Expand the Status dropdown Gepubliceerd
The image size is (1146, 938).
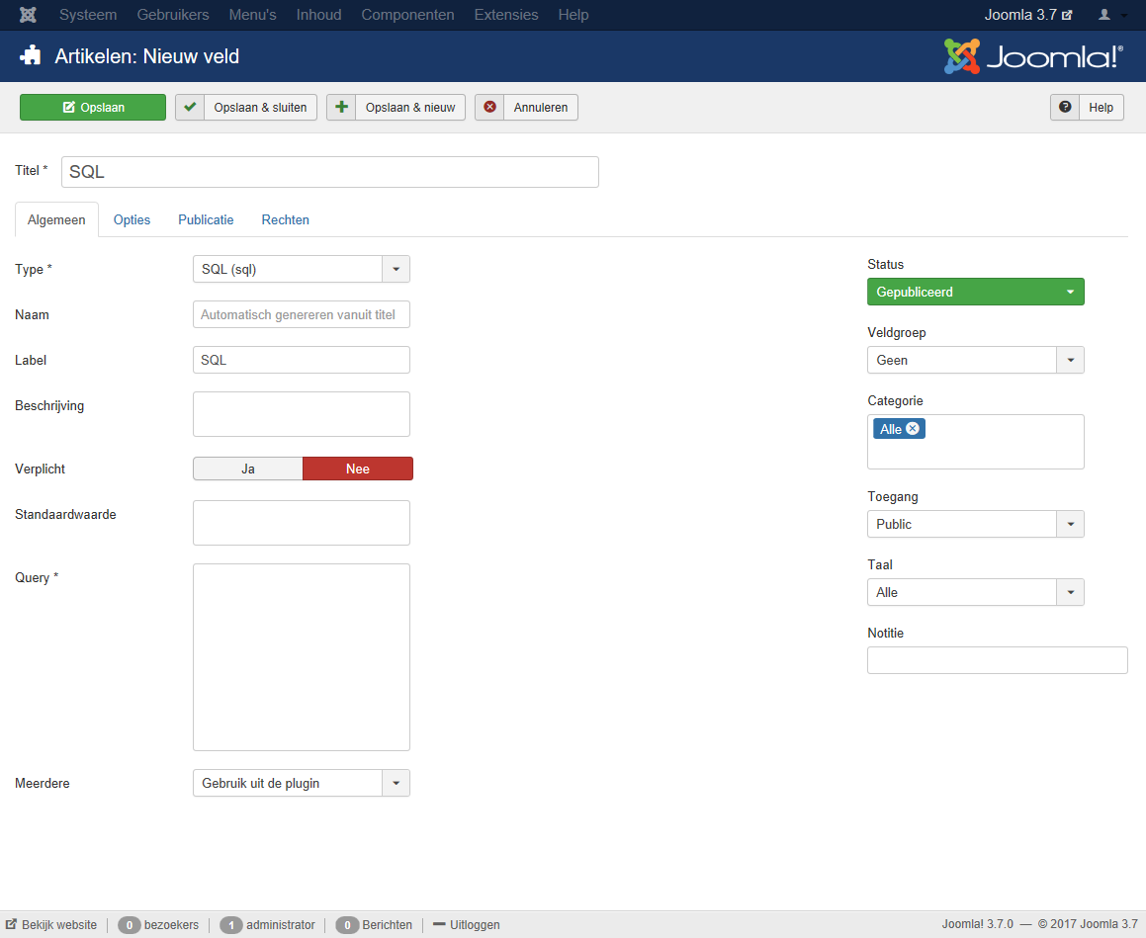point(975,292)
